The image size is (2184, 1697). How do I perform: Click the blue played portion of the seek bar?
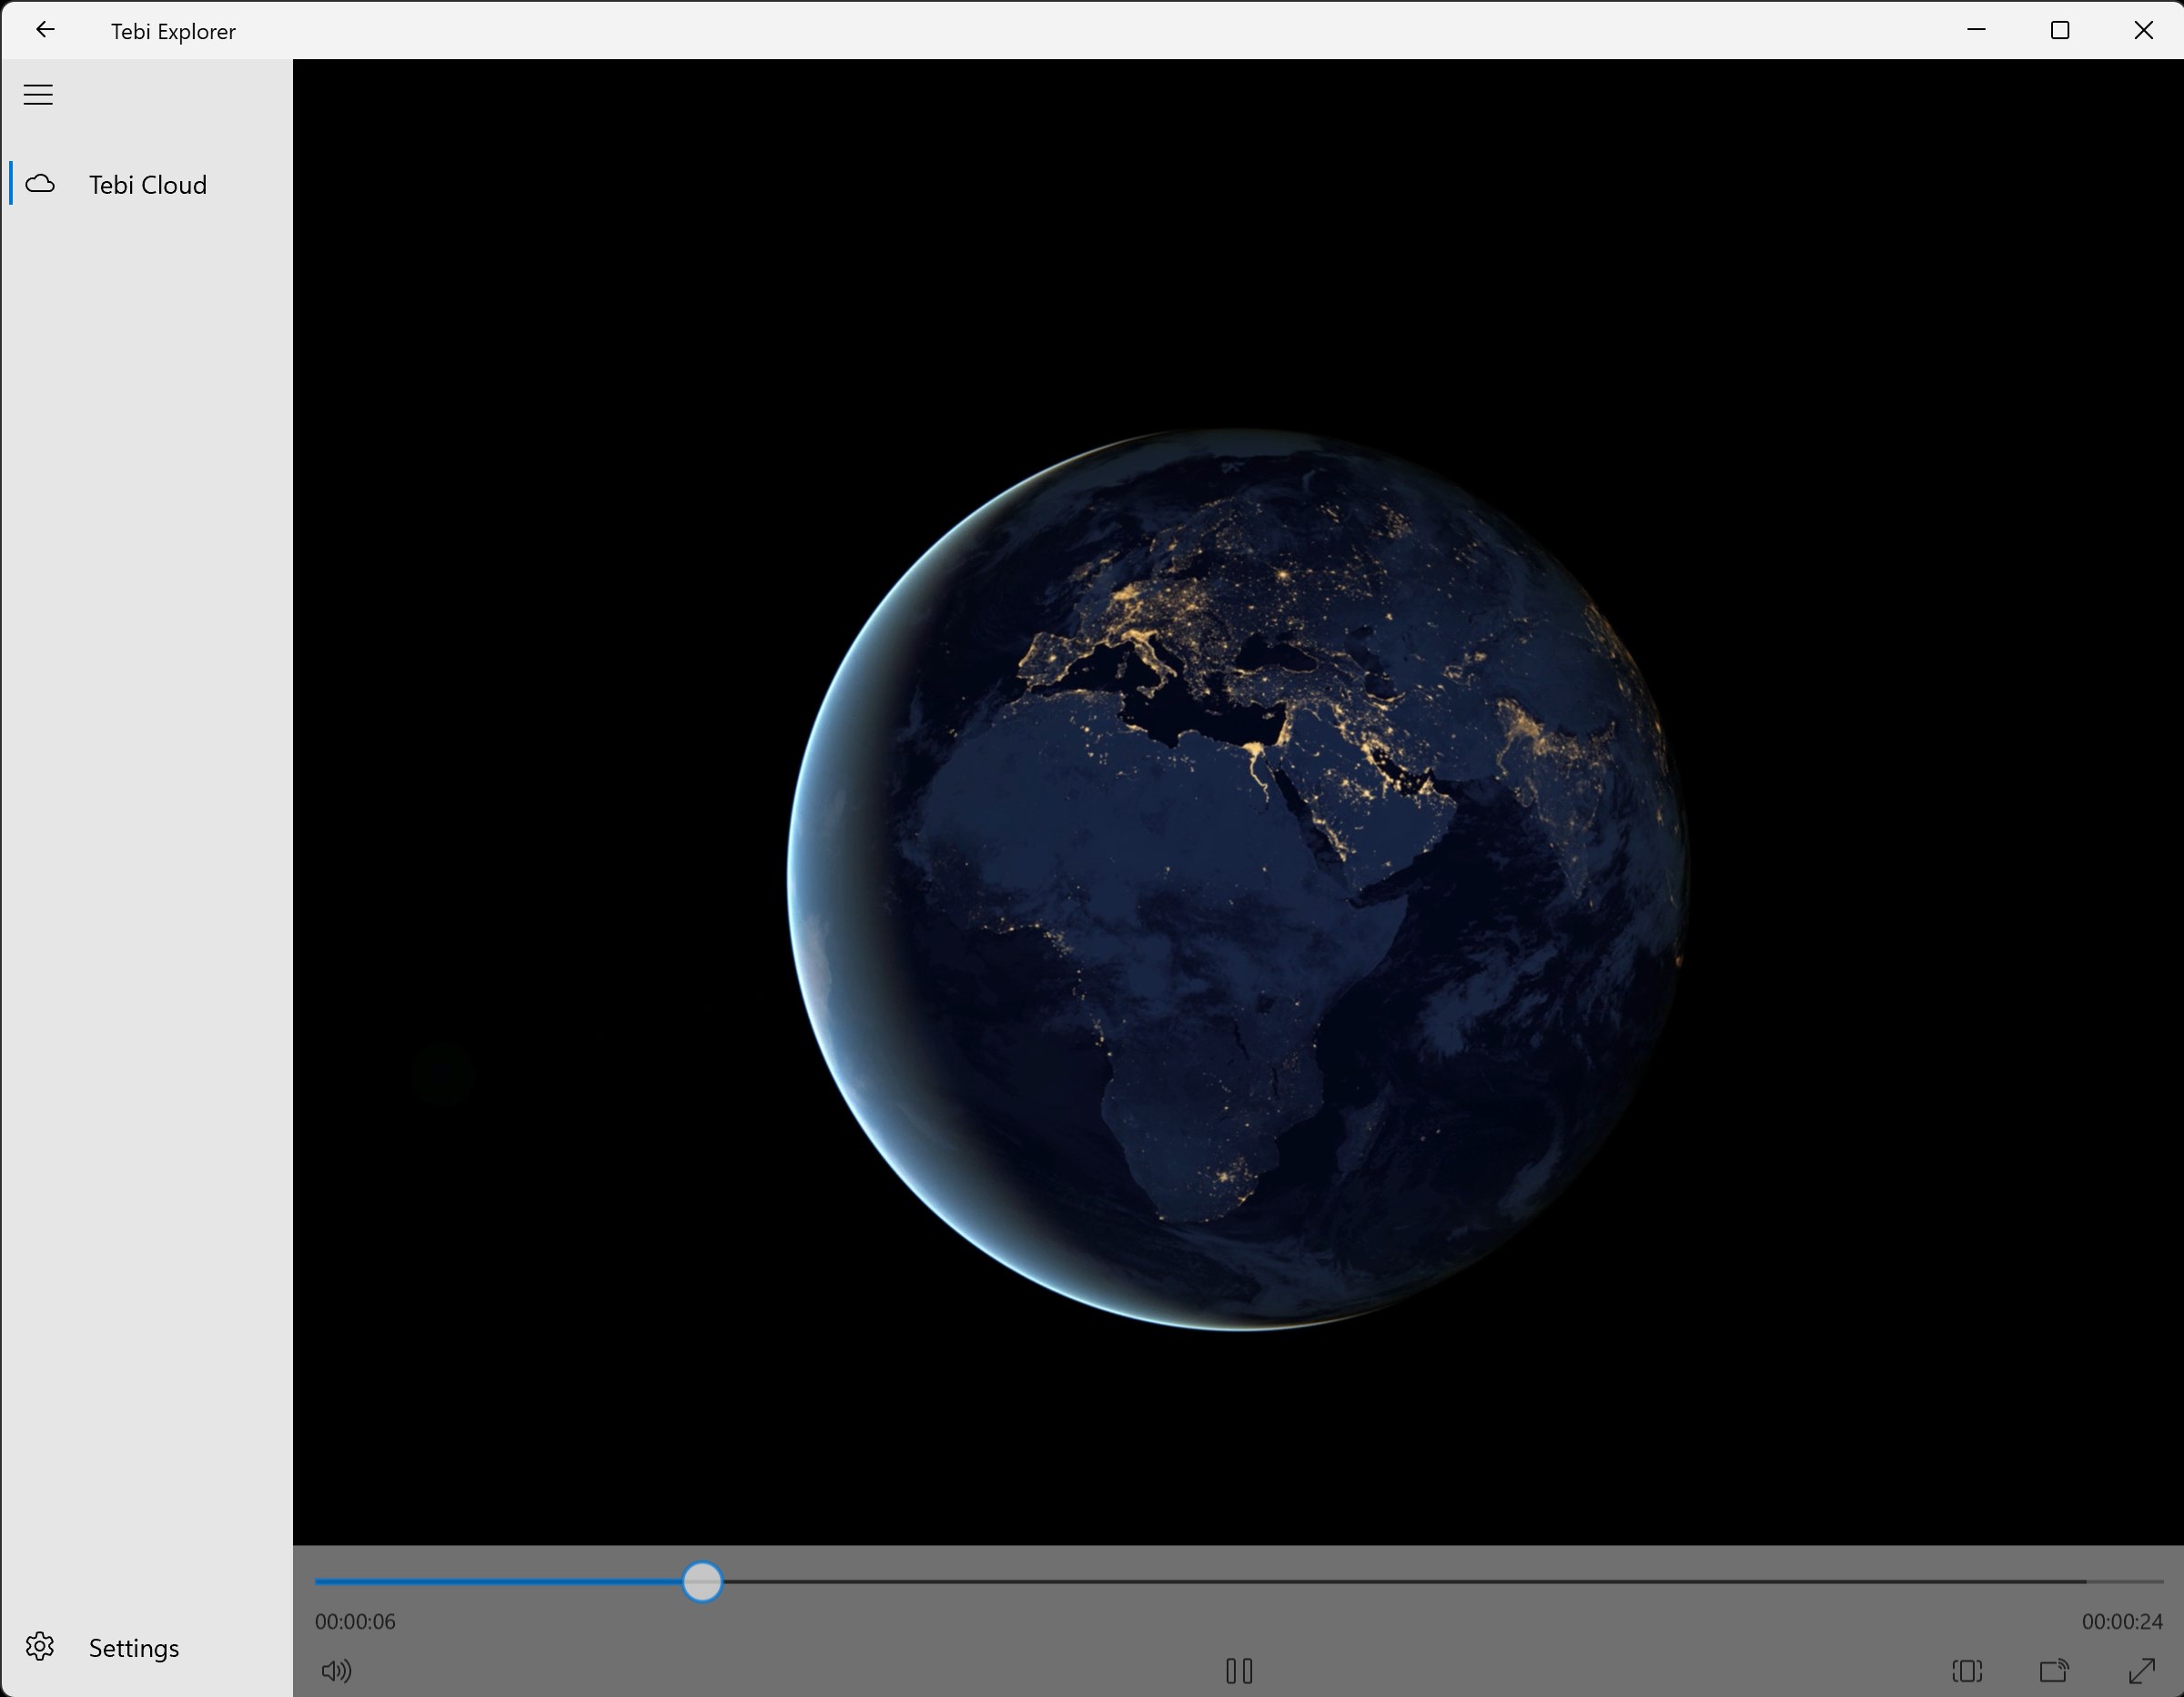(498, 1581)
